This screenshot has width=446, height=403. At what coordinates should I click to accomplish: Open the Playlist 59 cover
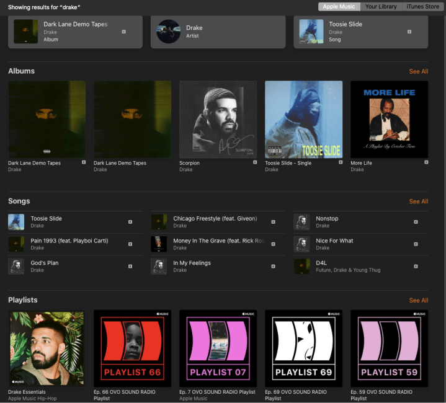pos(390,348)
